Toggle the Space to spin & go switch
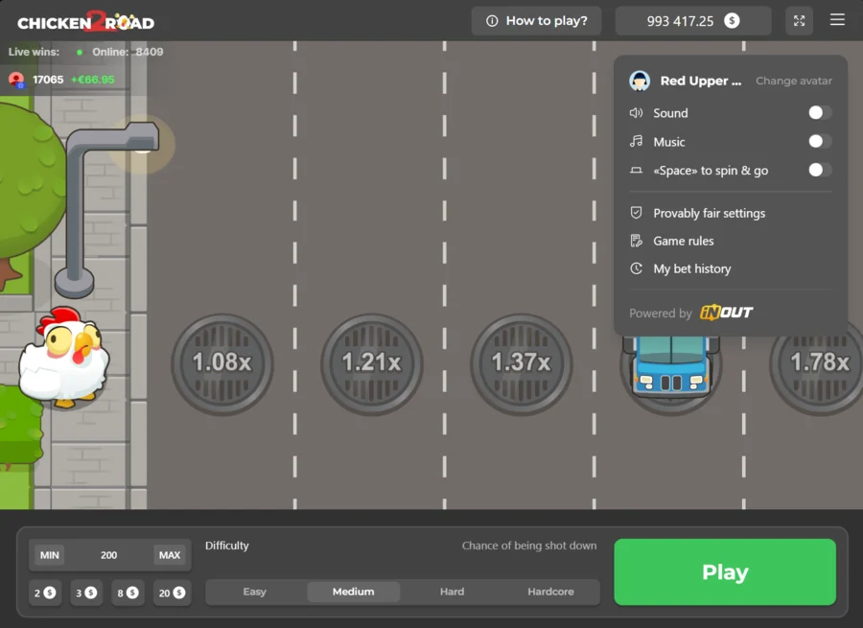This screenshot has width=863, height=628. coord(820,170)
